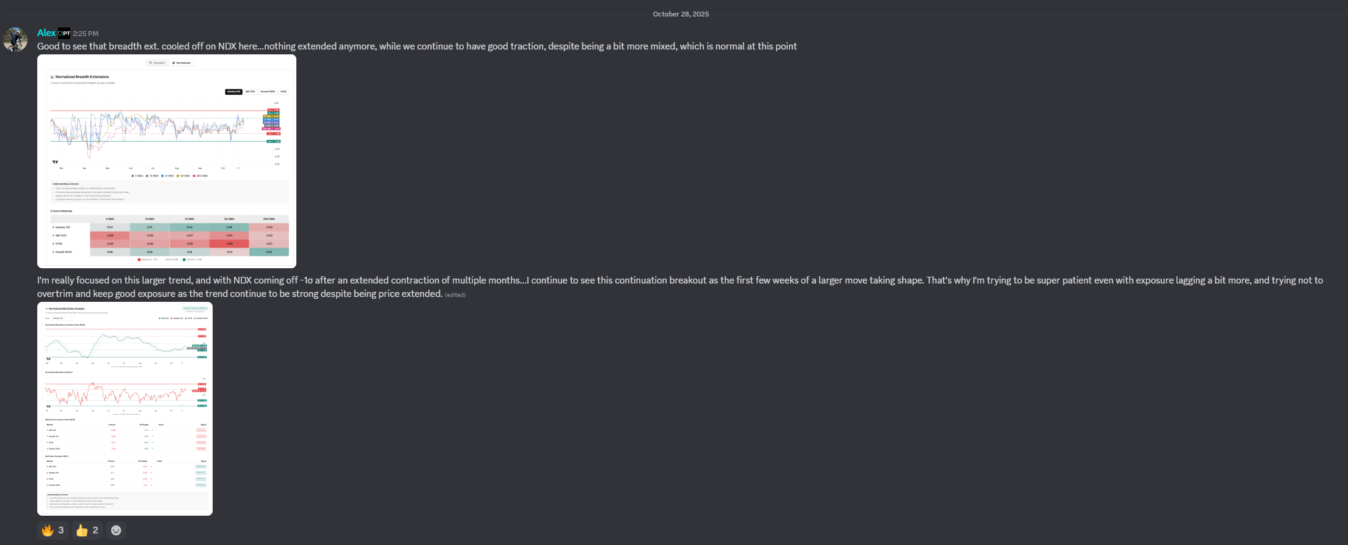Click the role badge beside Alex's name
1348x545 pixels.
point(64,34)
